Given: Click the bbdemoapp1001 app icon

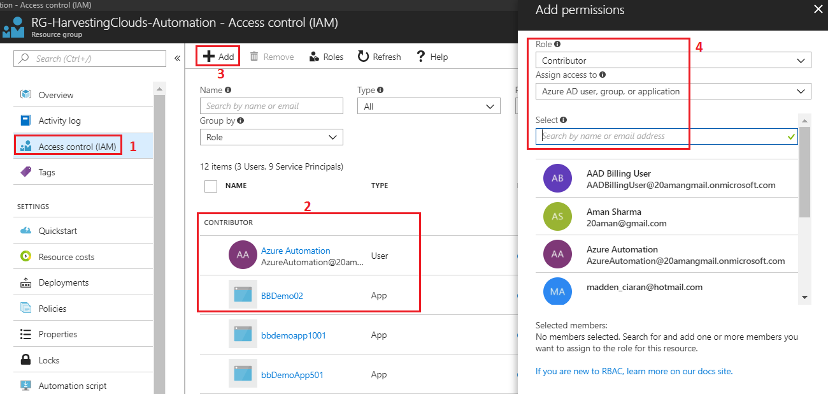Looking at the screenshot, I should click(x=243, y=335).
